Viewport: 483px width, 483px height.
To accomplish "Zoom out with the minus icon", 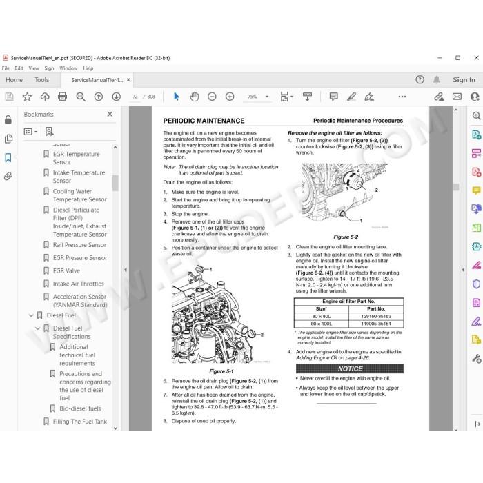I will tap(212, 97).
